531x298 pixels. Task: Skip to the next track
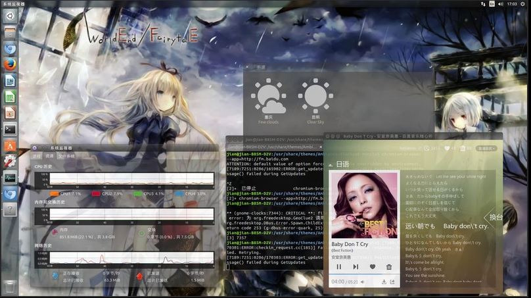[x=356, y=267]
